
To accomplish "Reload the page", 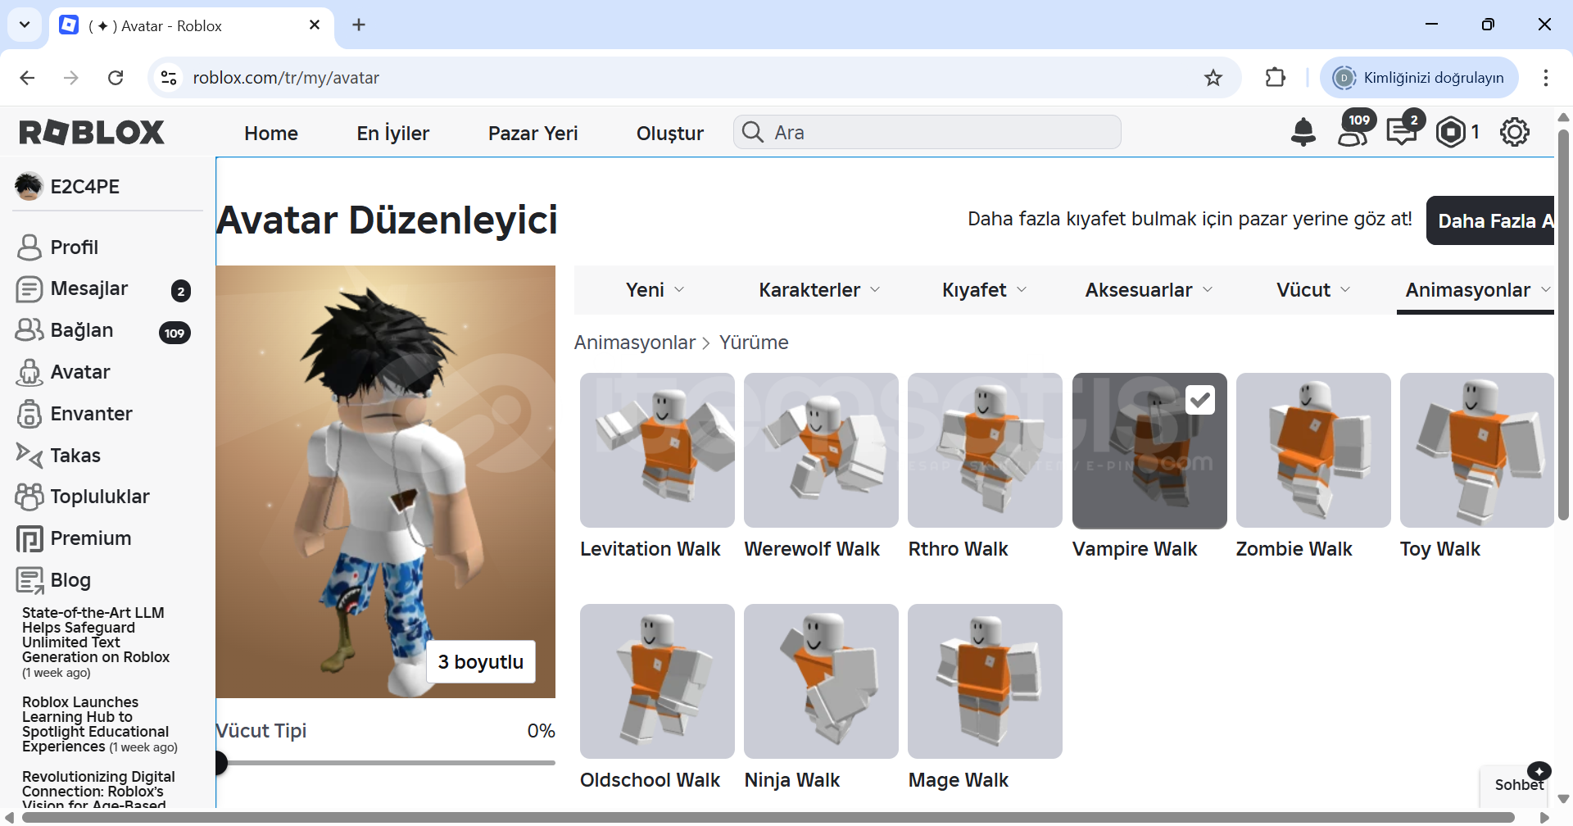I will point(116,78).
